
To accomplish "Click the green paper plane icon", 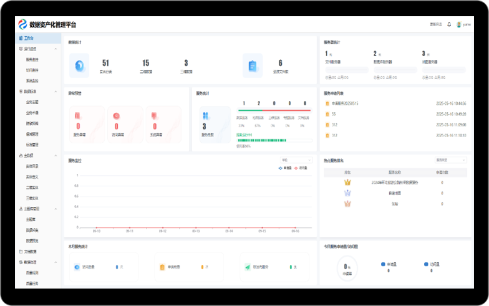I will tap(248, 267).
